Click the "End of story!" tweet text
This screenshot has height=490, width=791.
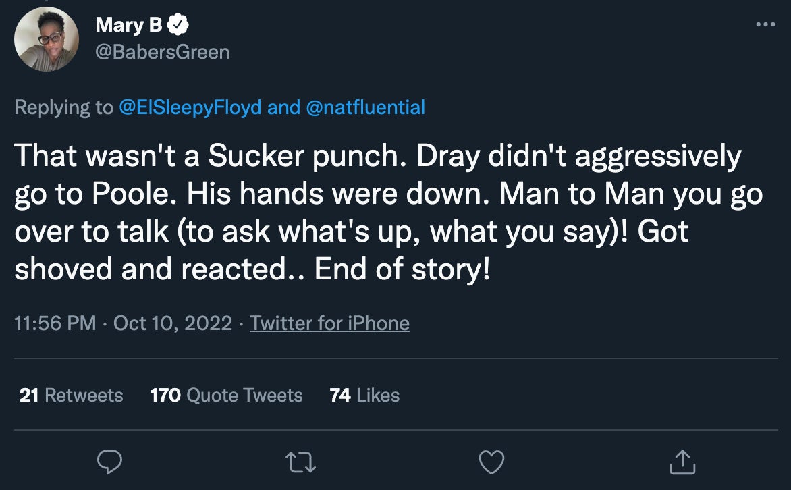coord(402,269)
